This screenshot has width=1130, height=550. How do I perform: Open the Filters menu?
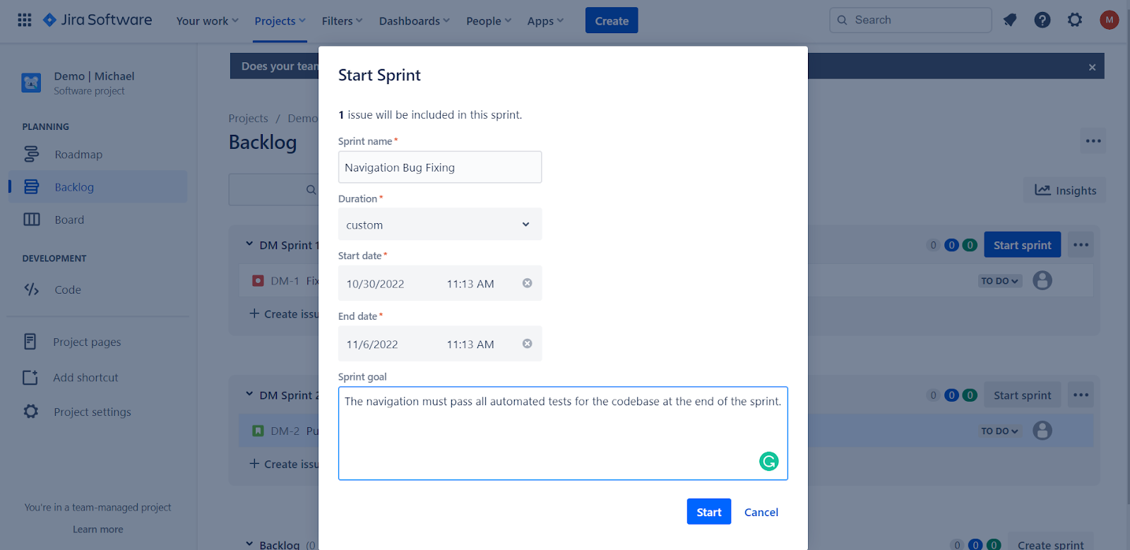(x=342, y=21)
